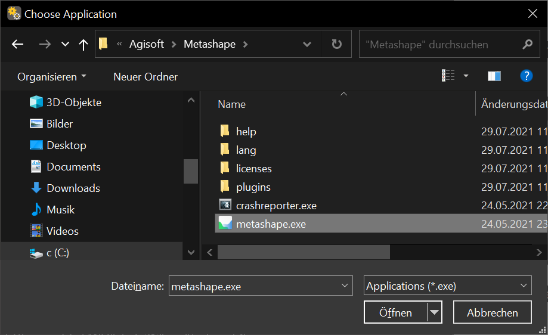The height and width of the screenshot is (335, 548).
Task: Click the plugins folder icon
Action: [225, 186]
